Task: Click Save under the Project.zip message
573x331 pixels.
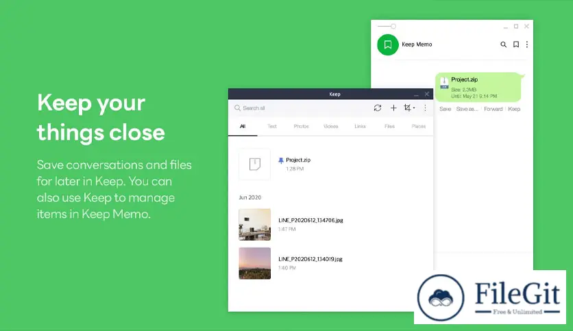Action: pyautogui.click(x=445, y=109)
